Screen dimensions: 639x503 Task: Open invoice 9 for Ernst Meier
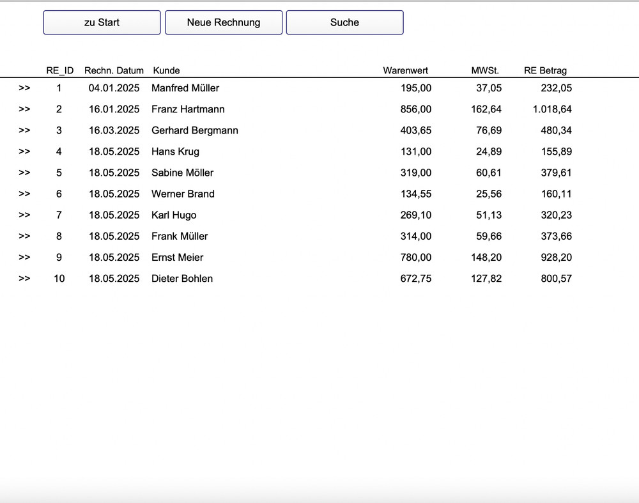coord(24,257)
